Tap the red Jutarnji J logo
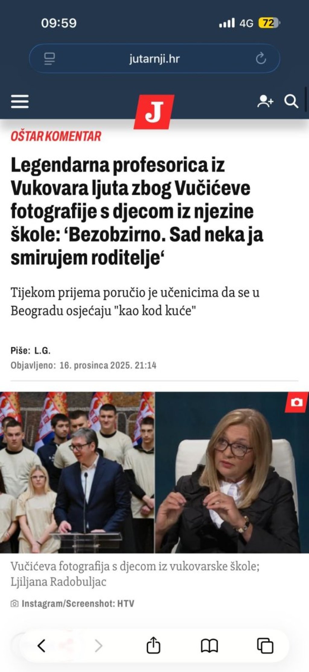The image size is (309, 672). pyautogui.click(x=154, y=112)
